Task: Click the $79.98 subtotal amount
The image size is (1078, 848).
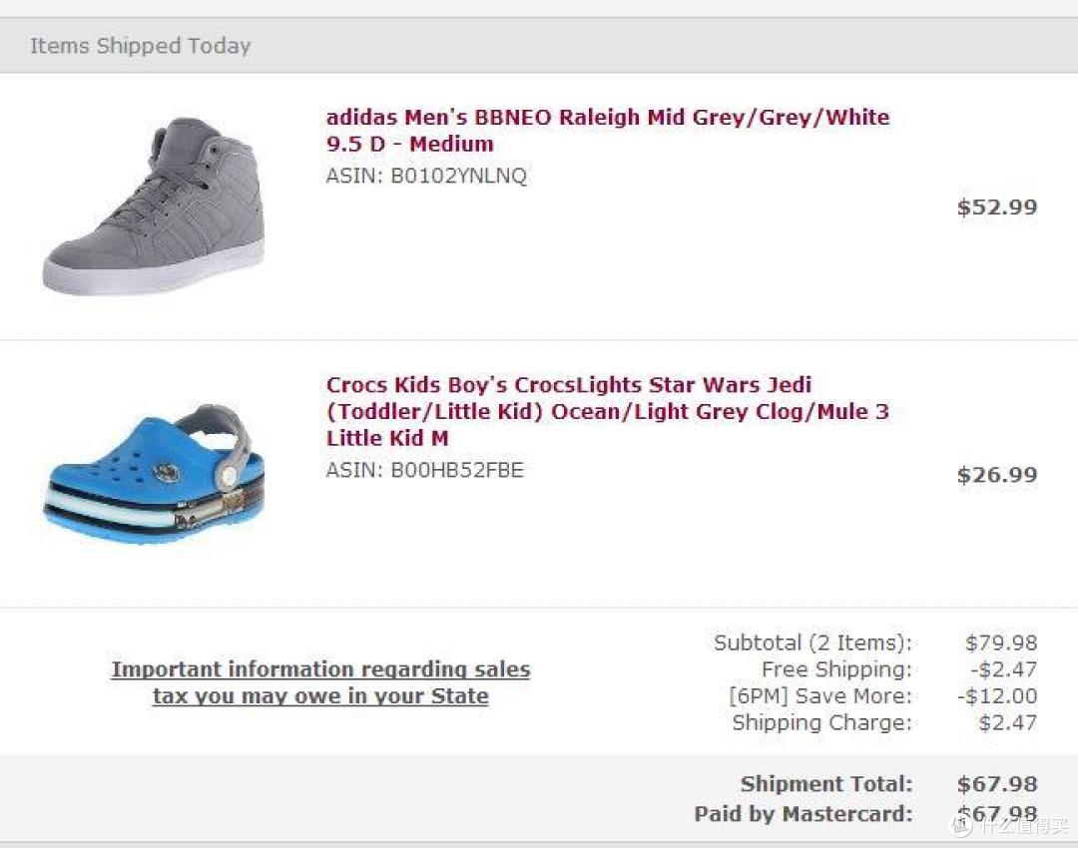Action: [1001, 642]
